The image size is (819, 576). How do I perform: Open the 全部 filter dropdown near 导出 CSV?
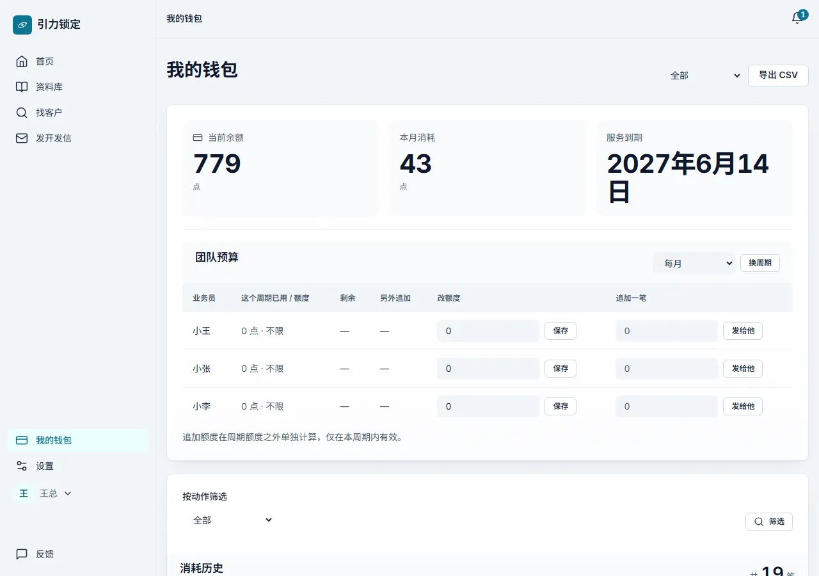(704, 76)
